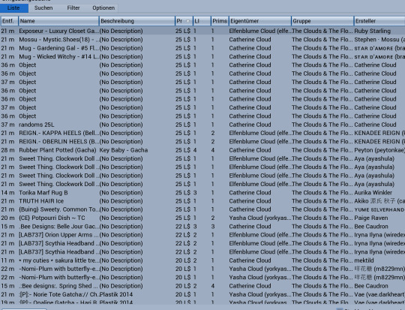This screenshot has height=310, width=405.
Task: Click creator Aurika Winkler
Action: pos(373,193)
